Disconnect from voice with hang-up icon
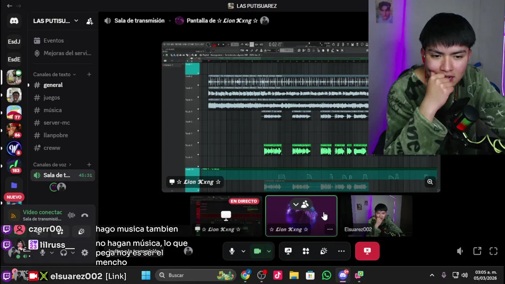This screenshot has height=284, width=505. coord(84,215)
